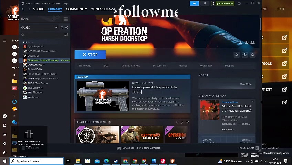Expand the Games category dropdown
The image size is (292, 165).
56,27
